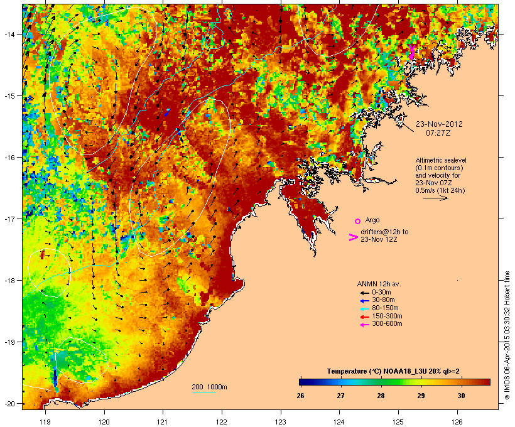Click the '150-300m' depth label
Viewport: 515px width, 427px height.
[x=388, y=316]
